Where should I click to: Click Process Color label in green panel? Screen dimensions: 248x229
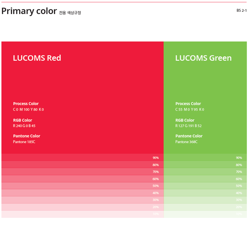tap(188, 104)
